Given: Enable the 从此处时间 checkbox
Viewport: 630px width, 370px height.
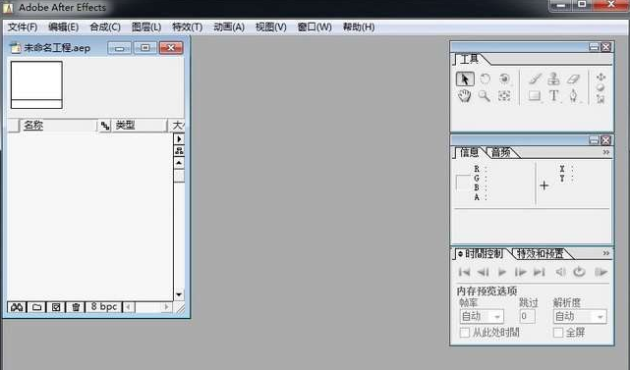Looking at the screenshot, I should [x=465, y=333].
